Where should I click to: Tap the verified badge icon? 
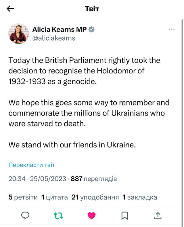(x=91, y=29)
